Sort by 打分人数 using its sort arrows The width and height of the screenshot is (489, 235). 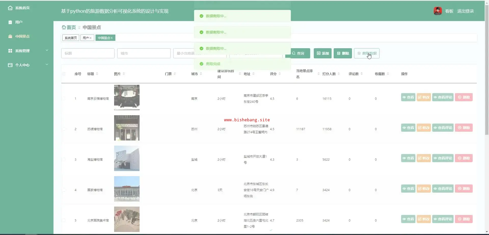[x=339, y=74]
